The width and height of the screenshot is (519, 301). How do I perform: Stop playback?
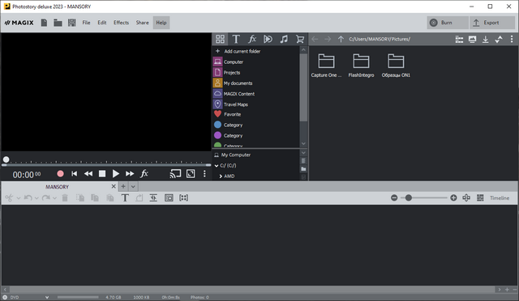102,173
